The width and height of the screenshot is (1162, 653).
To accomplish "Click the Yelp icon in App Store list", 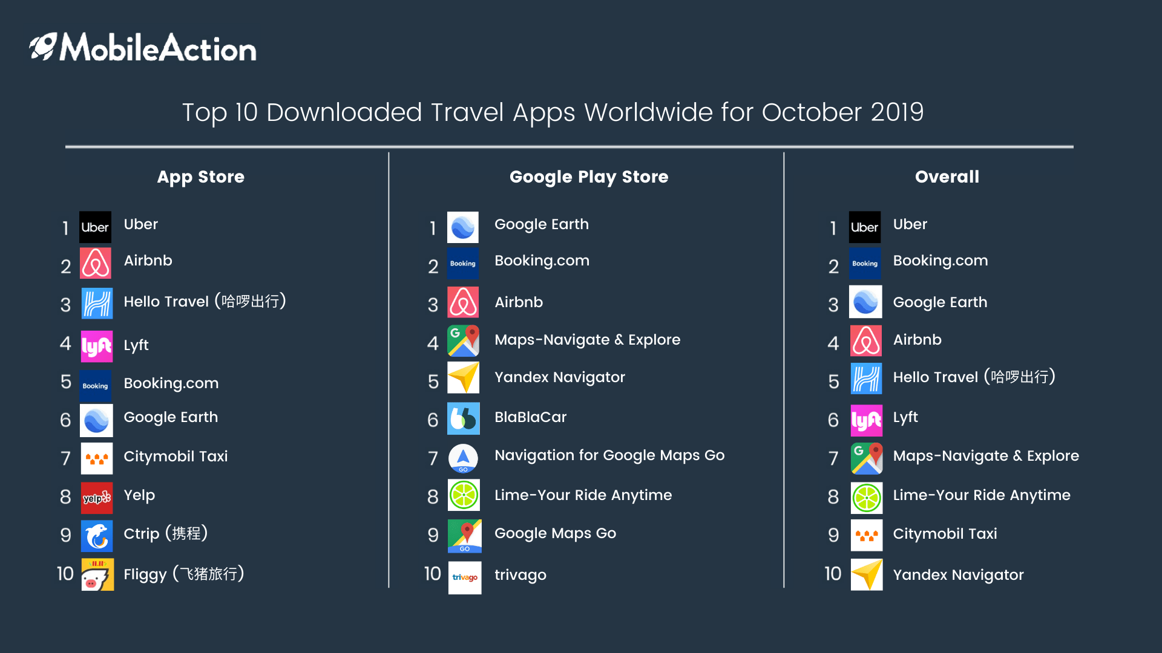I will [97, 498].
